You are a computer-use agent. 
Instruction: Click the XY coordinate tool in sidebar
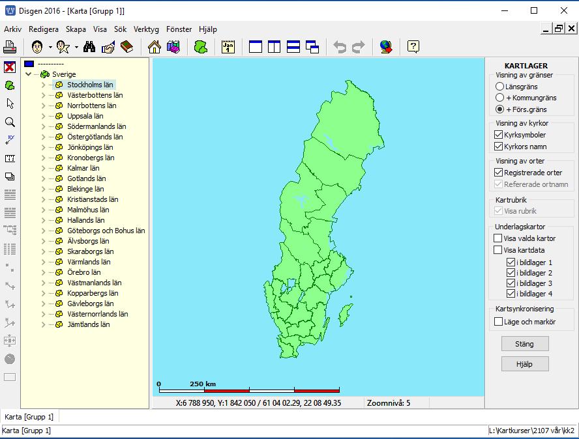10,140
